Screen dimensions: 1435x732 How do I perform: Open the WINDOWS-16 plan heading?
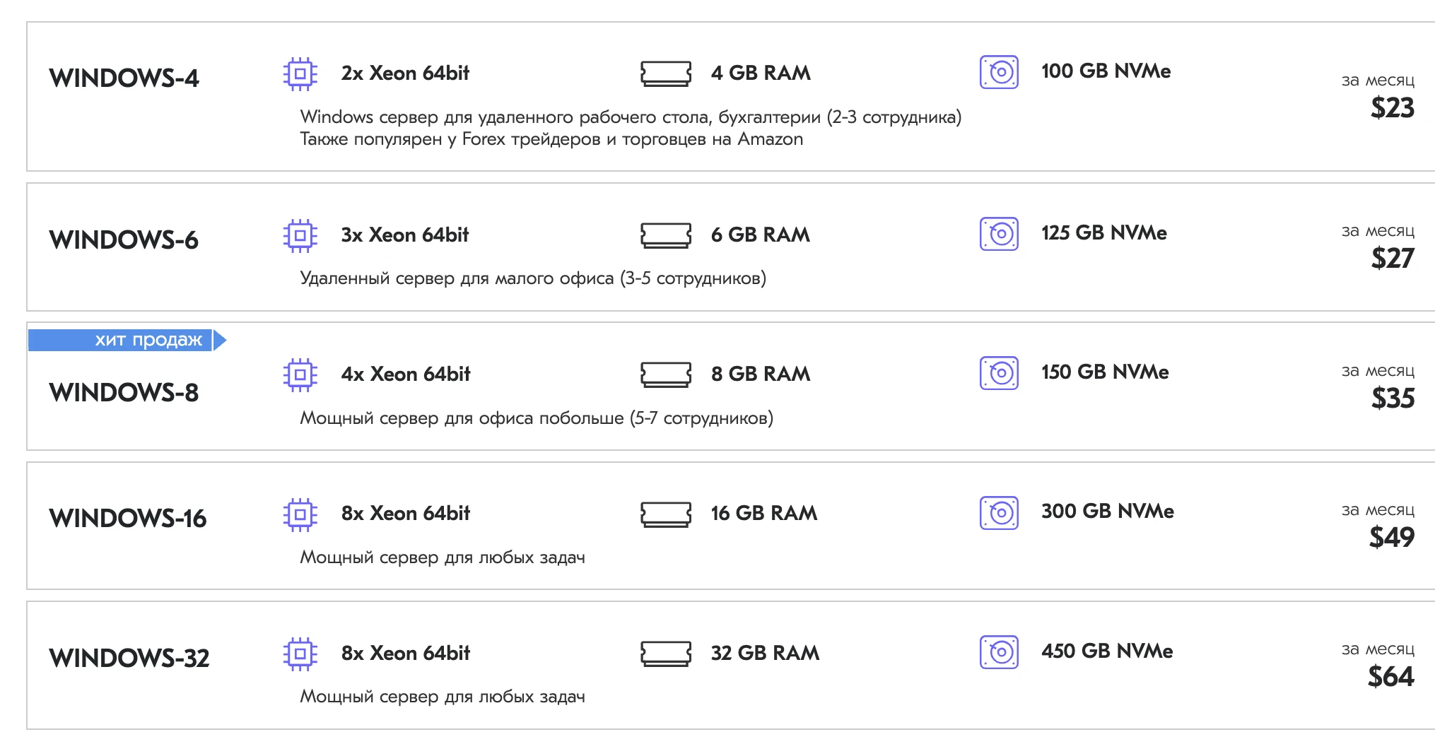click(128, 518)
